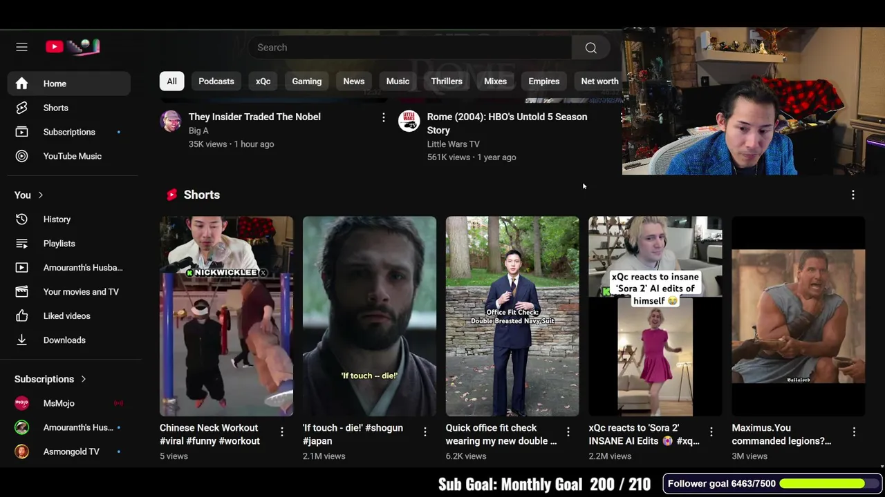The height and width of the screenshot is (497, 885).
Task: Open Your movies and TV
Action: coord(69,292)
